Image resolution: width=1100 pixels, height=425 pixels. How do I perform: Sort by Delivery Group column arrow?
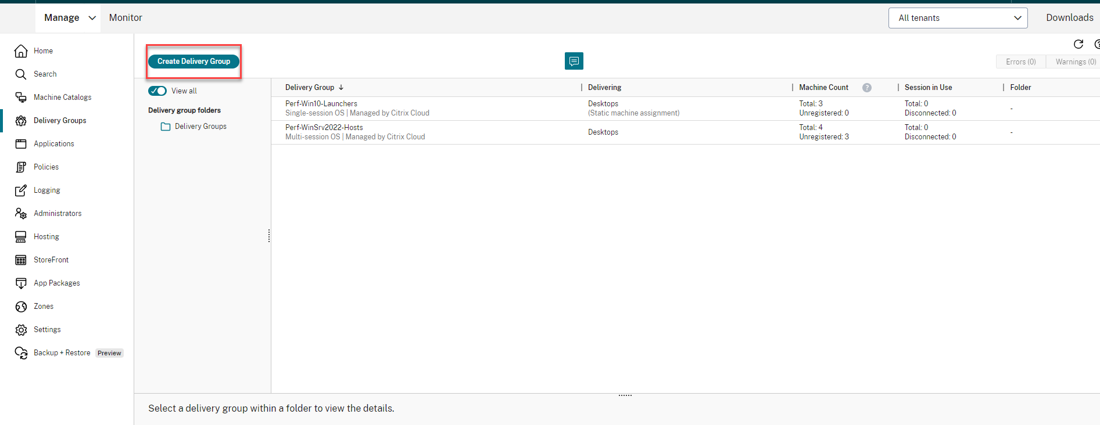tap(341, 88)
